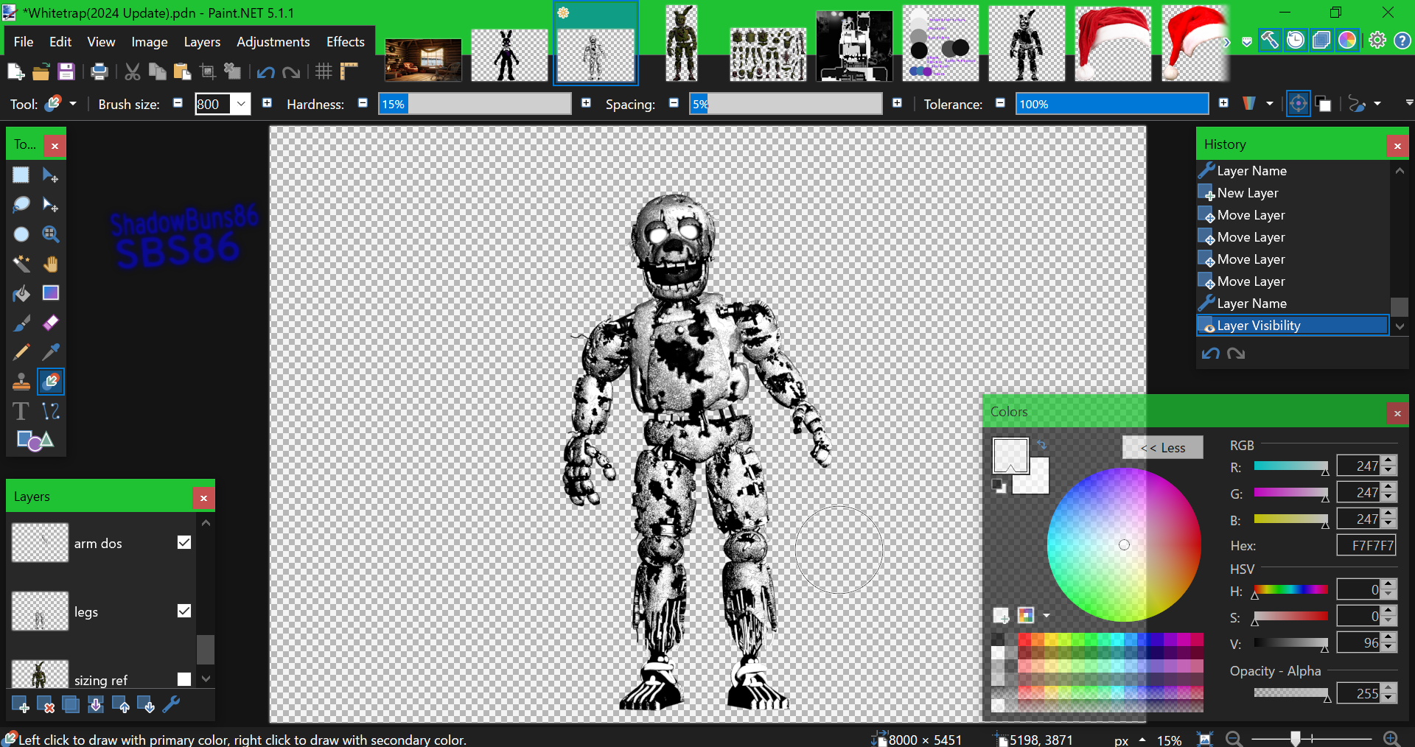Select the Shapes tool
This screenshot has height=747, width=1415.
(35, 441)
